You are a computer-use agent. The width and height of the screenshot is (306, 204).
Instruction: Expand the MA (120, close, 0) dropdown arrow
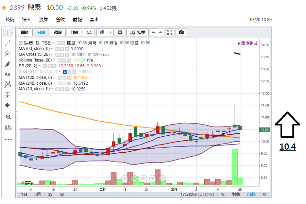pos(54,78)
